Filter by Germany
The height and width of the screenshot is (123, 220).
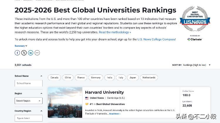tap(96, 78)
